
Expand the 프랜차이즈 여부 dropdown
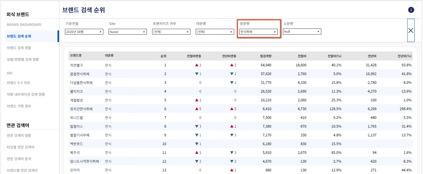(171, 32)
